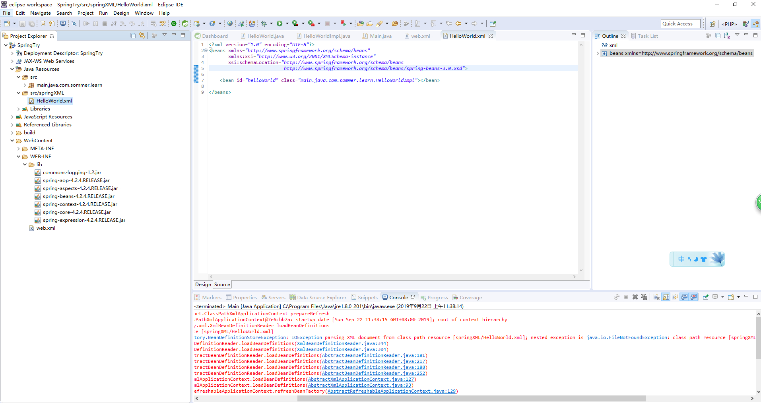The height and width of the screenshot is (403, 761).
Task: Click the green Relaunch power icon
Action: click(x=174, y=24)
